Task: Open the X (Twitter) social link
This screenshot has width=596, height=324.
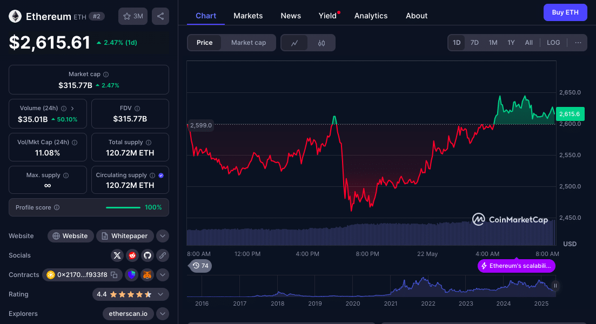Action: point(117,255)
